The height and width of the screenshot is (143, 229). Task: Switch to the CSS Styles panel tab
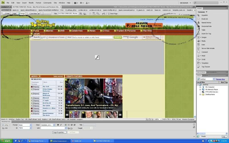pos(201,72)
